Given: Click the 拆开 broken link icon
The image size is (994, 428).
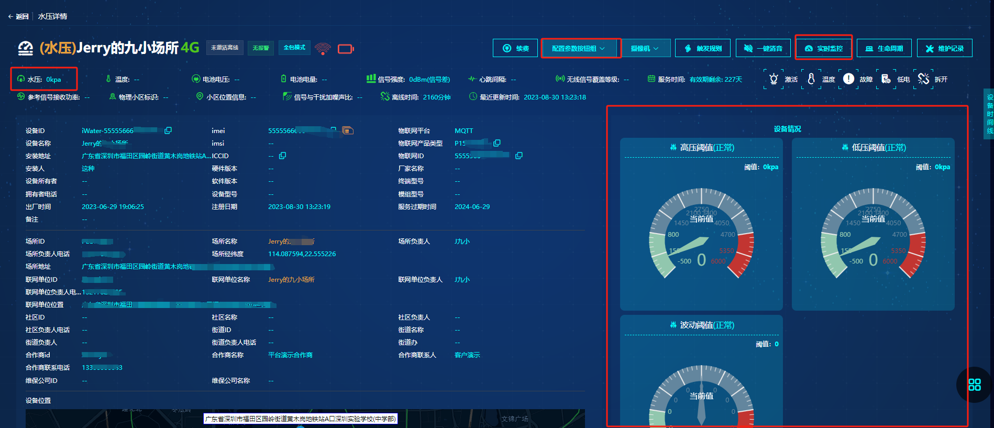Looking at the screenshot, I should 923,79.
